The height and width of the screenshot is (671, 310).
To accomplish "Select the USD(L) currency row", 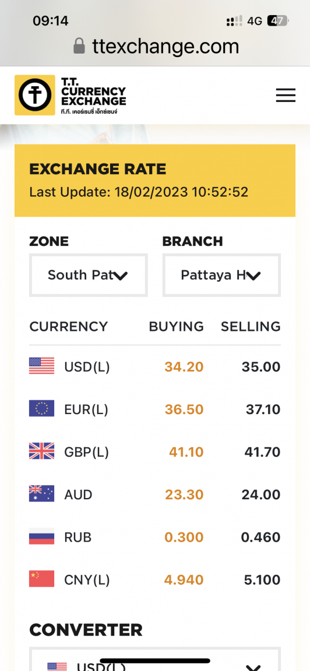I will (x=155, y=367).
